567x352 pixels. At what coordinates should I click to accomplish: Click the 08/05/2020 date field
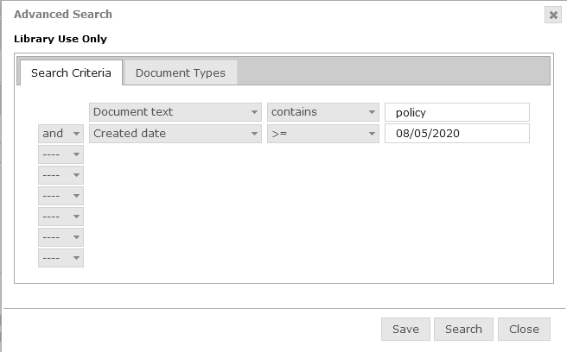[x=457, y=133]
